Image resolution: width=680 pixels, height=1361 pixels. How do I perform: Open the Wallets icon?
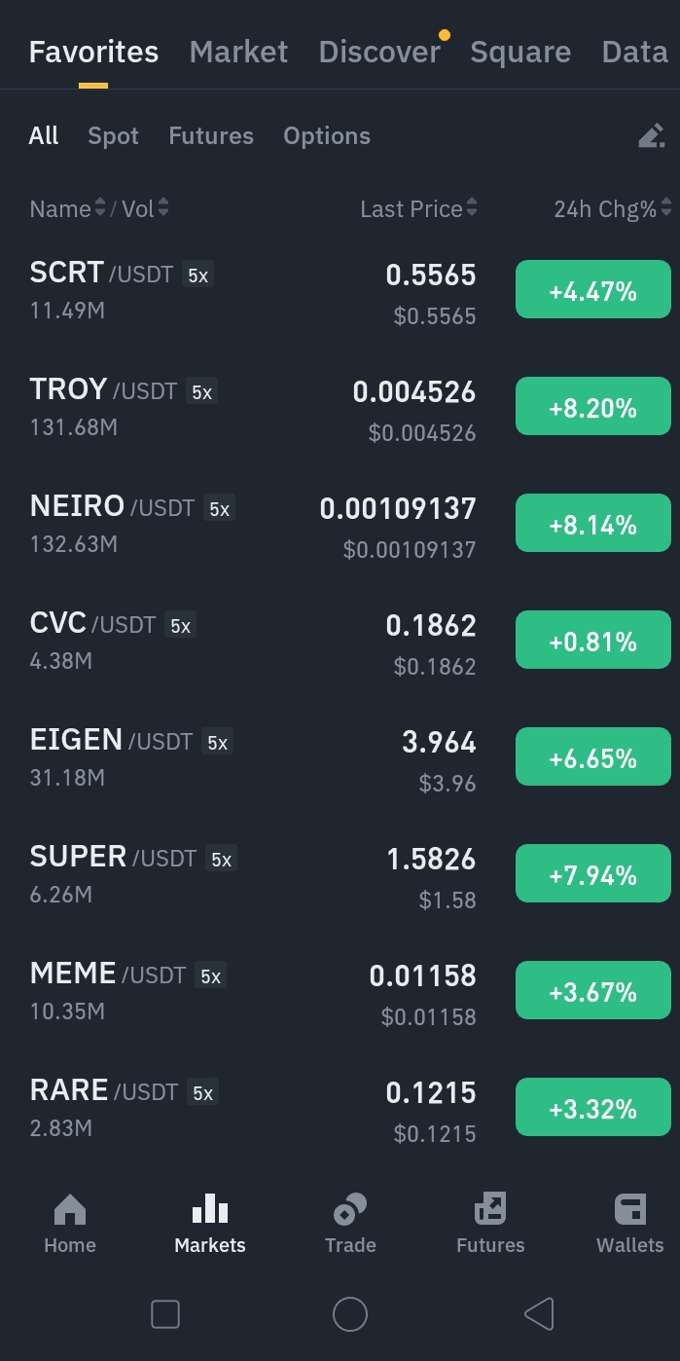click(x=630, y=1209)
